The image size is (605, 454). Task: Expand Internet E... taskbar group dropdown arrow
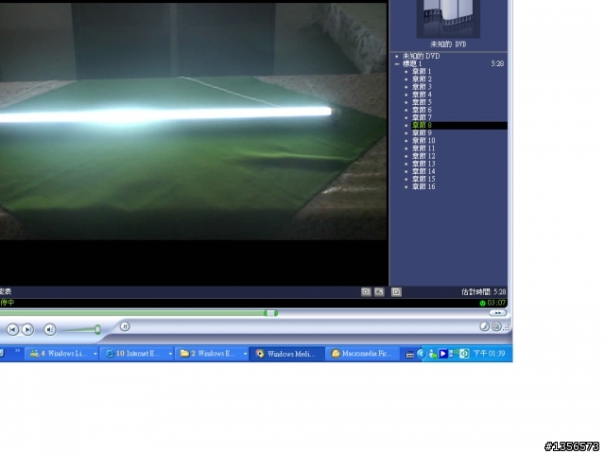pyautogui.click(x=170, y=354)
